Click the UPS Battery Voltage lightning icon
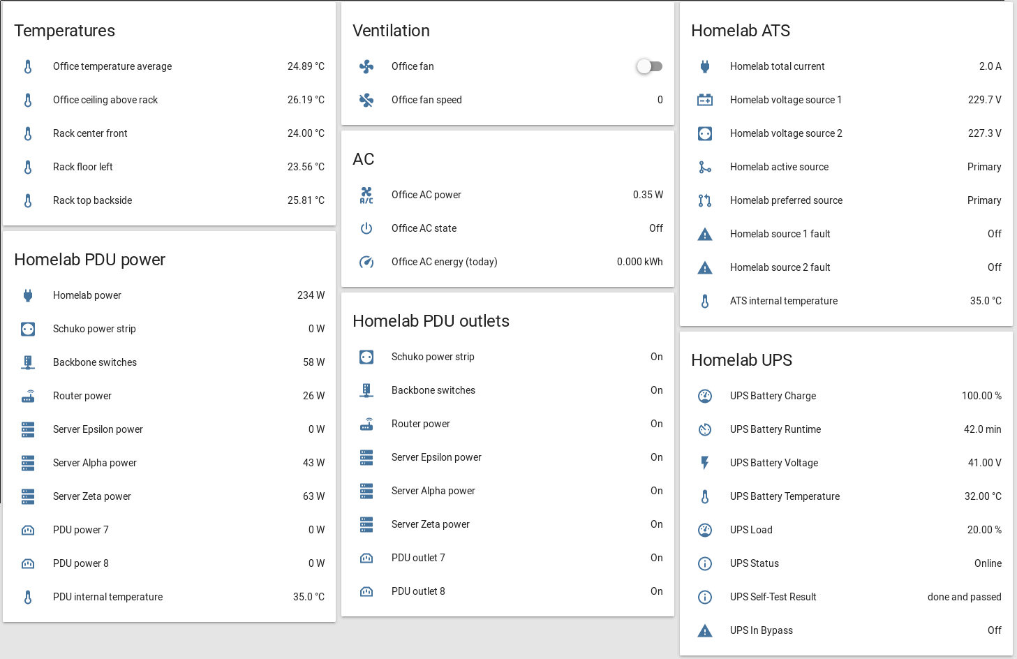Image resolution: width=1017 pixels, height=659 pixels. (705, 463)
